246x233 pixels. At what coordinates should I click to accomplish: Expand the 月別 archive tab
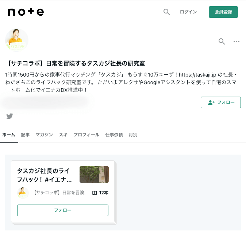tap(133, 135)
